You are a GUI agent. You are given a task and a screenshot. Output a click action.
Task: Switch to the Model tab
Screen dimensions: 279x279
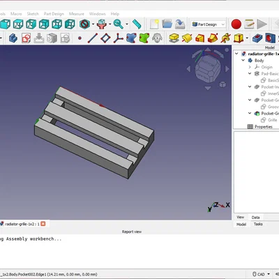(241, 225)
